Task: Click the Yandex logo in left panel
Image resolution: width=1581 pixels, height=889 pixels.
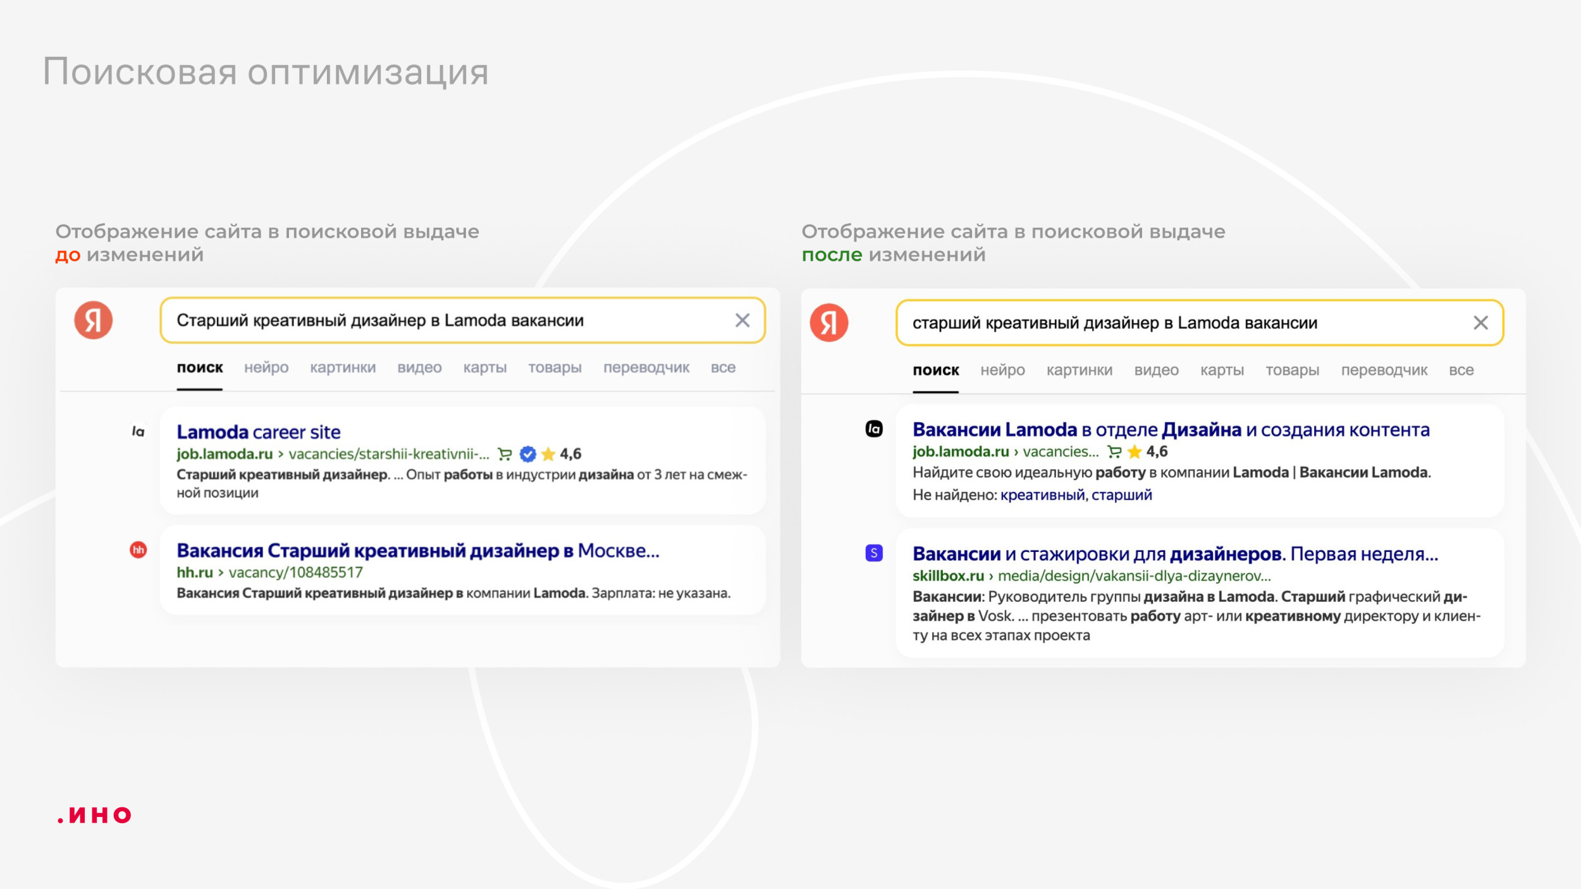Action: tap(94, 320)
